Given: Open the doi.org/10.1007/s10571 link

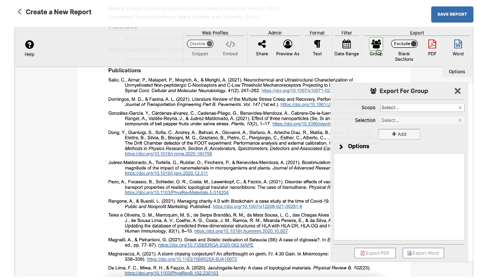Looking at the screenshot, I should click(x=296, y=91).
